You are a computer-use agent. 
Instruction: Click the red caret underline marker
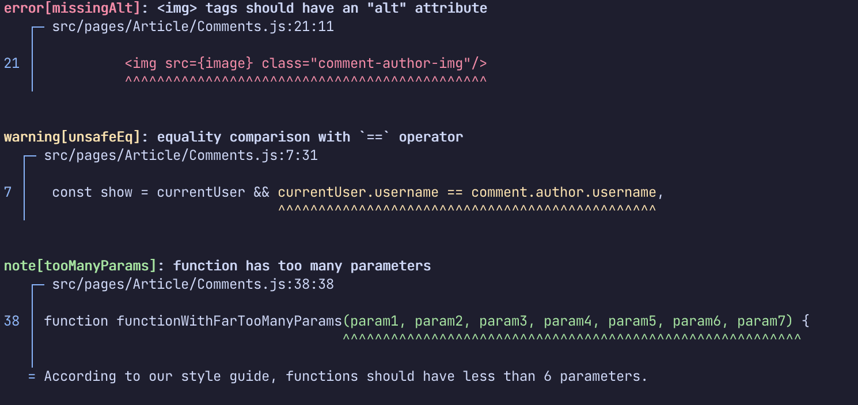click(306, 79)
